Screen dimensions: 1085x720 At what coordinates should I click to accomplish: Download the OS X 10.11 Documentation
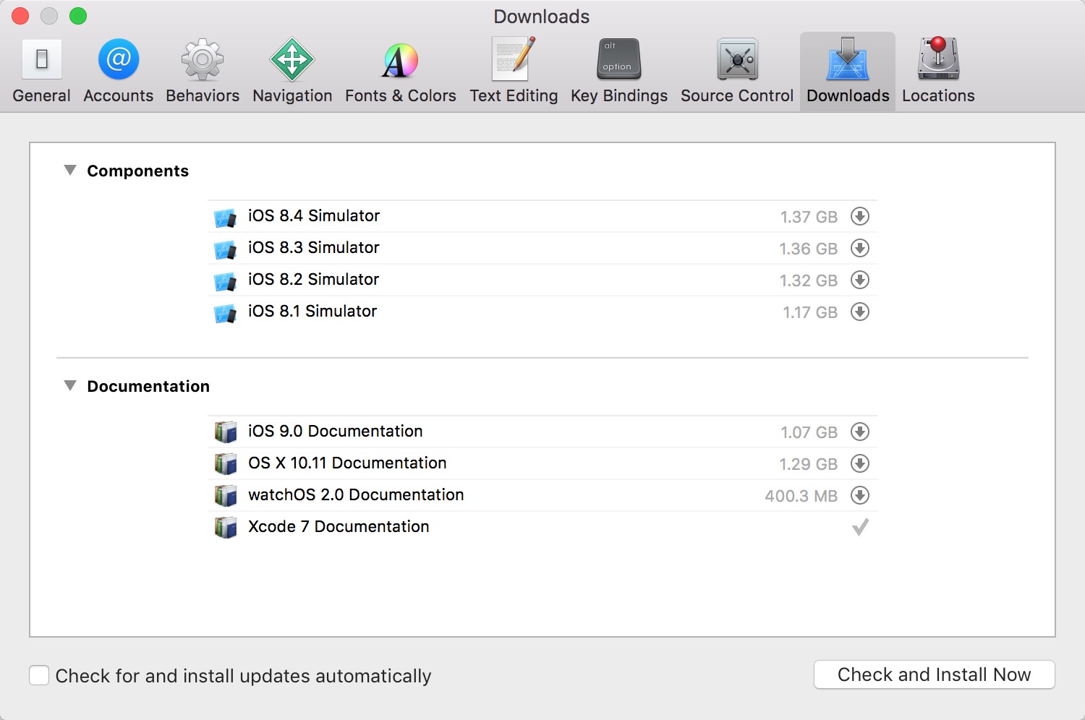860,463
